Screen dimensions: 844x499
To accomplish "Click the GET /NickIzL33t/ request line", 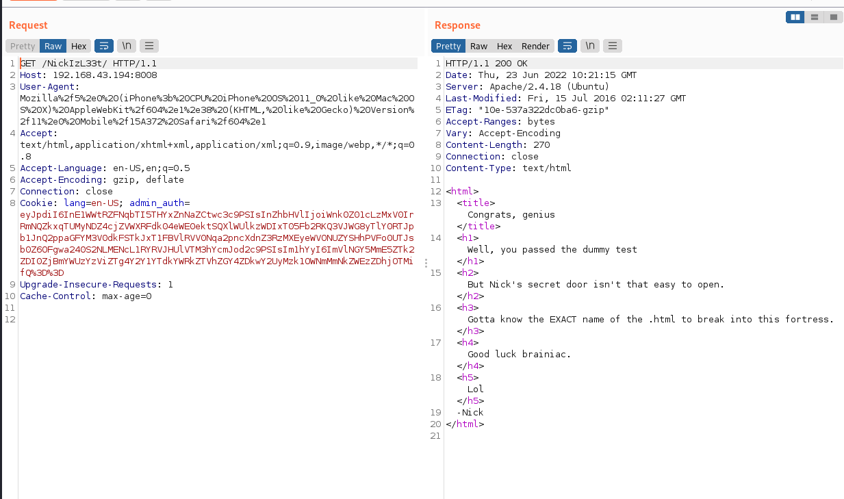I will 88,64.
